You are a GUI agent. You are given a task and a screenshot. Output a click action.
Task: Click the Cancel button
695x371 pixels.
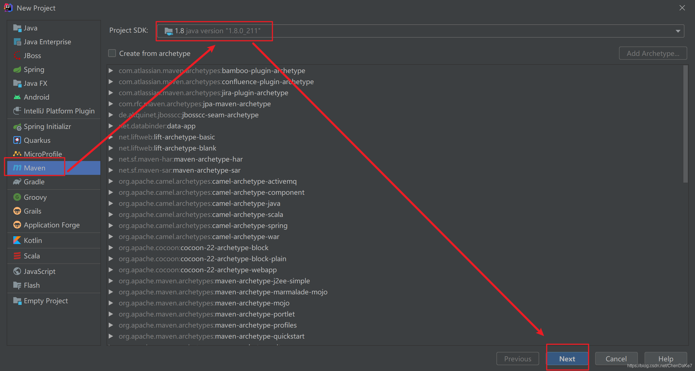tap(616, 359)
